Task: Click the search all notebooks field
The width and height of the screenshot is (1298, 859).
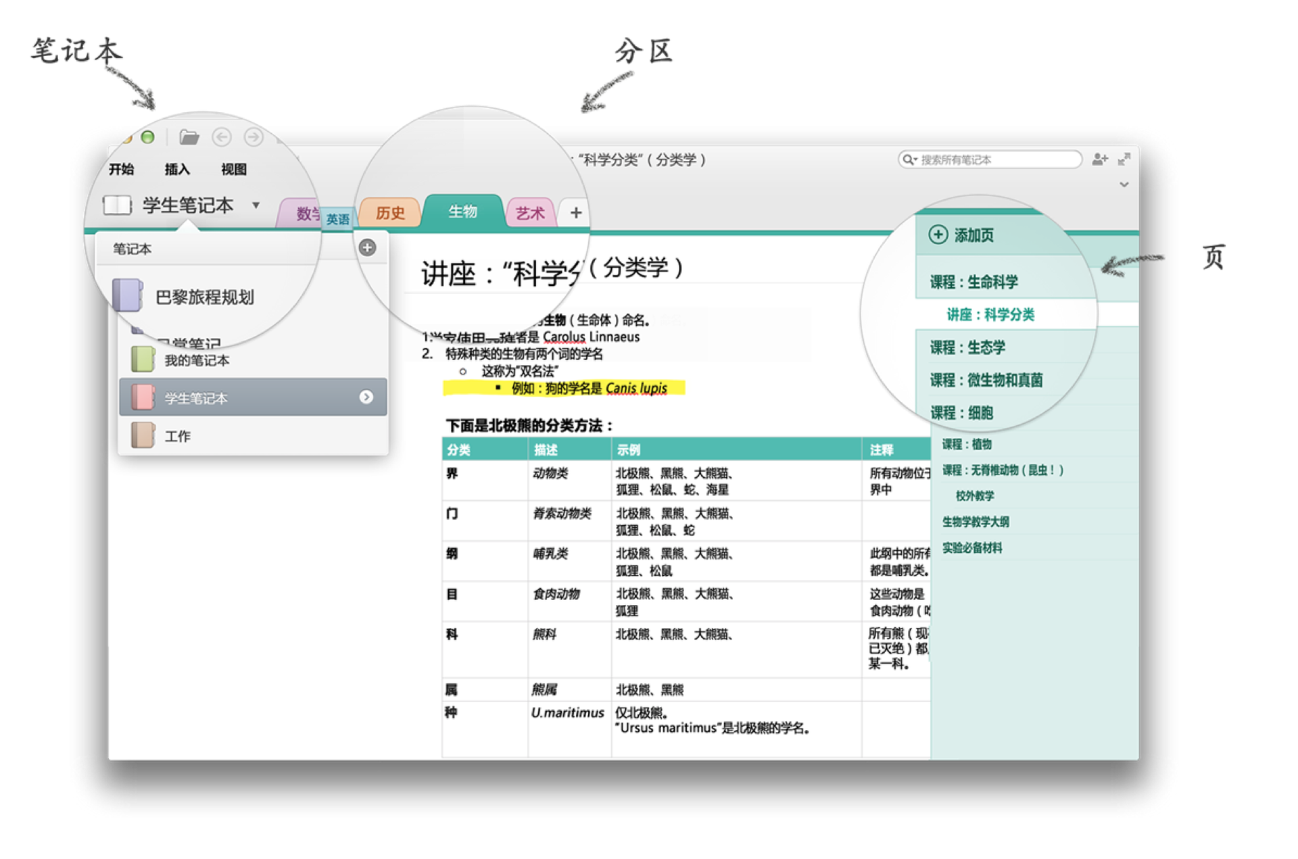Action: [990, 159]
